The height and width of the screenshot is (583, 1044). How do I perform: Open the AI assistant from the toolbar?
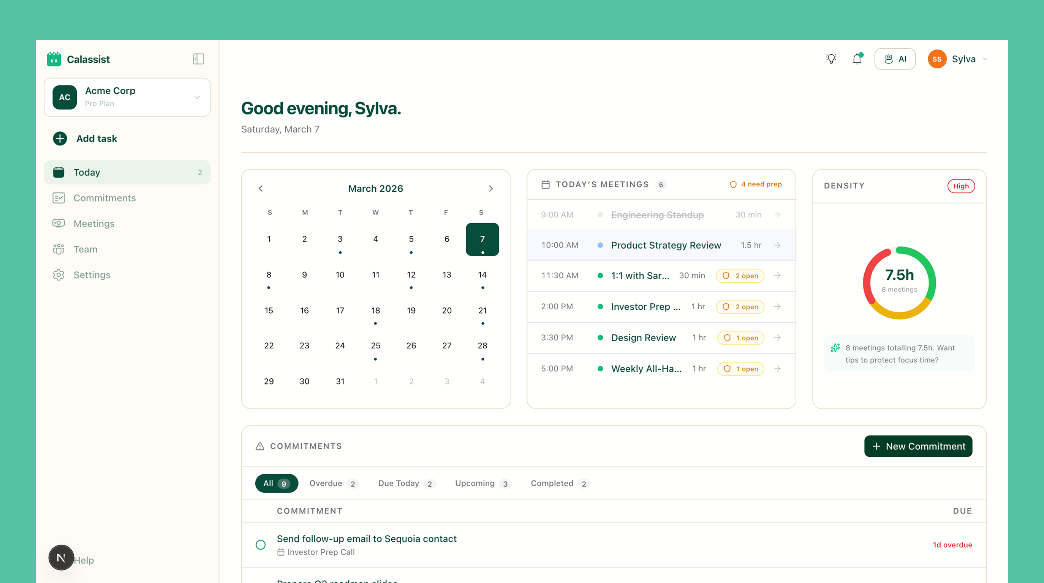click(895, 59)
